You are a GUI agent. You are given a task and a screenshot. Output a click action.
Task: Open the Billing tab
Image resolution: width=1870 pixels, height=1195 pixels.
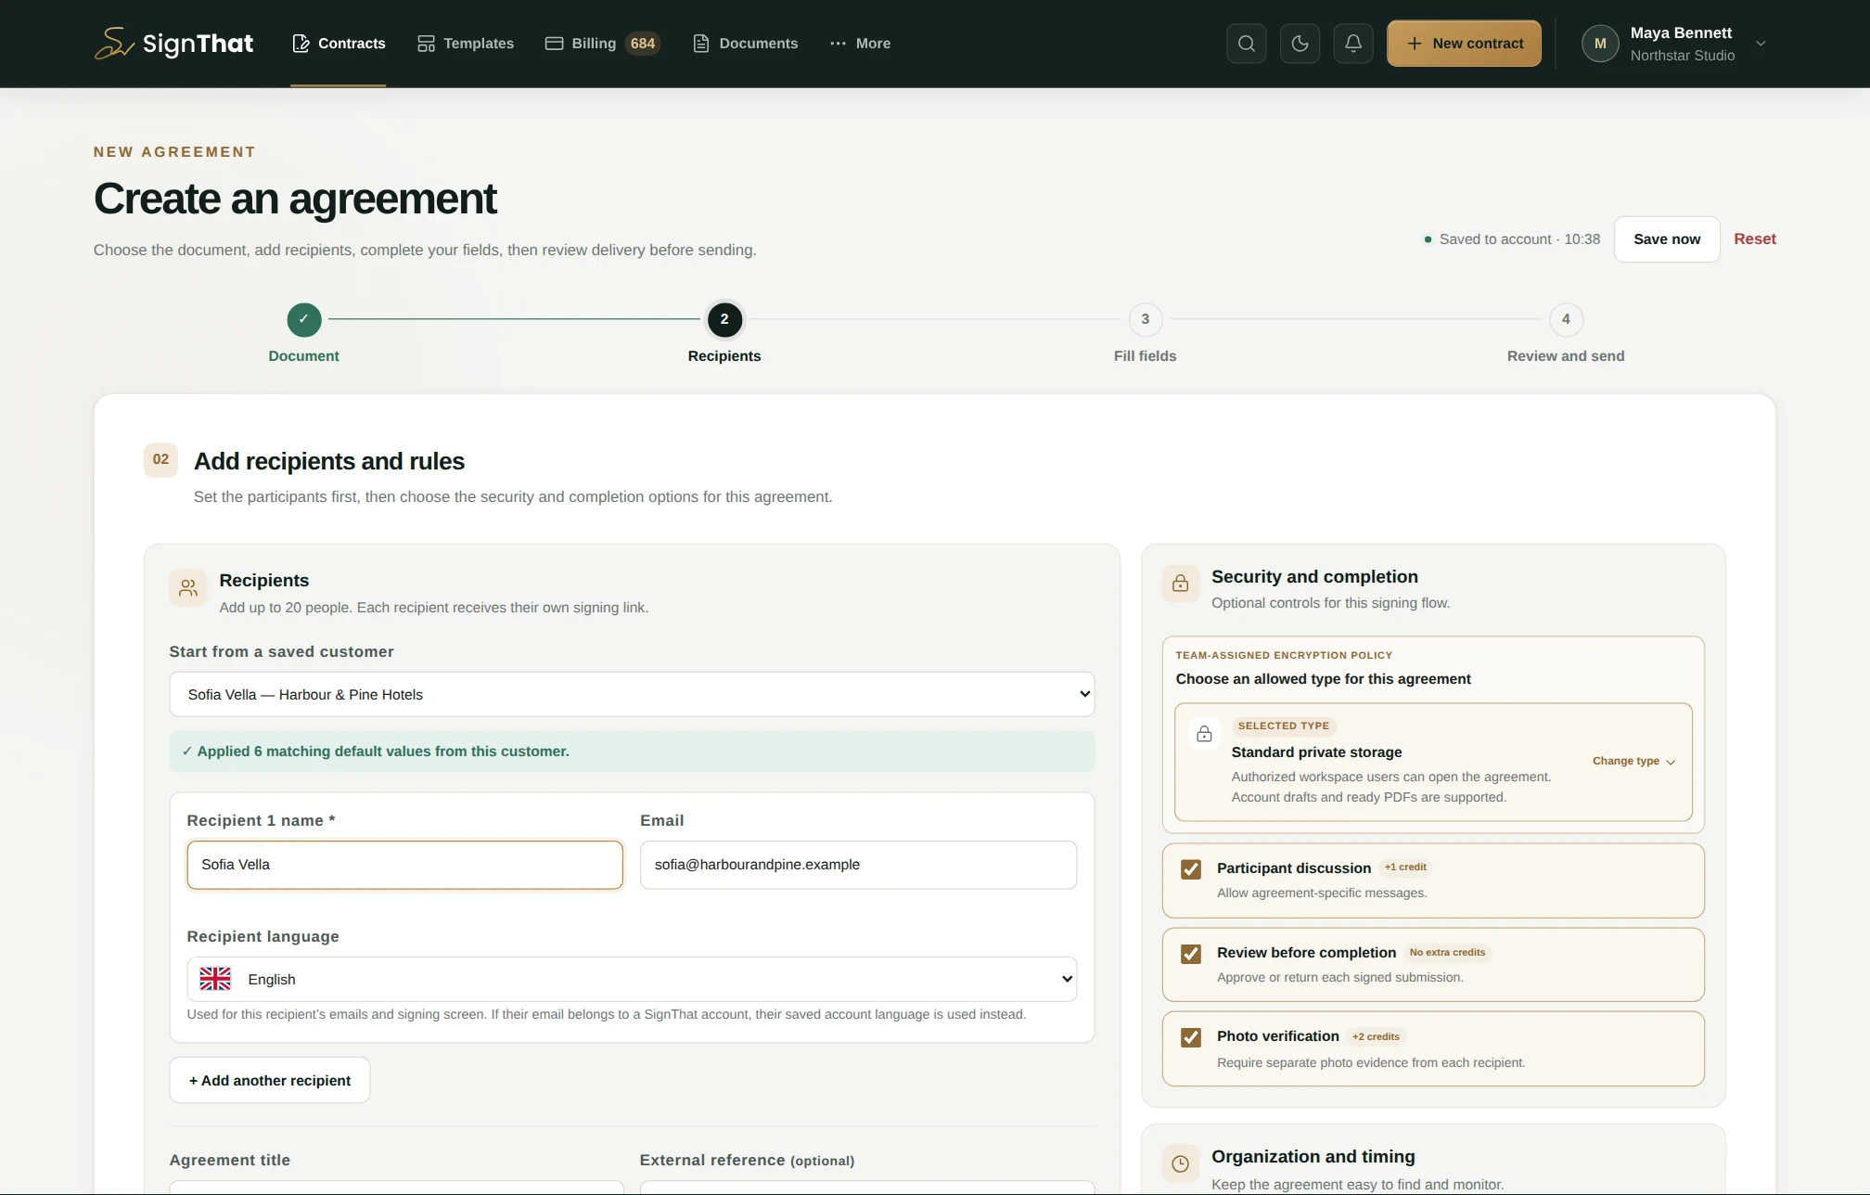point(602,44)
